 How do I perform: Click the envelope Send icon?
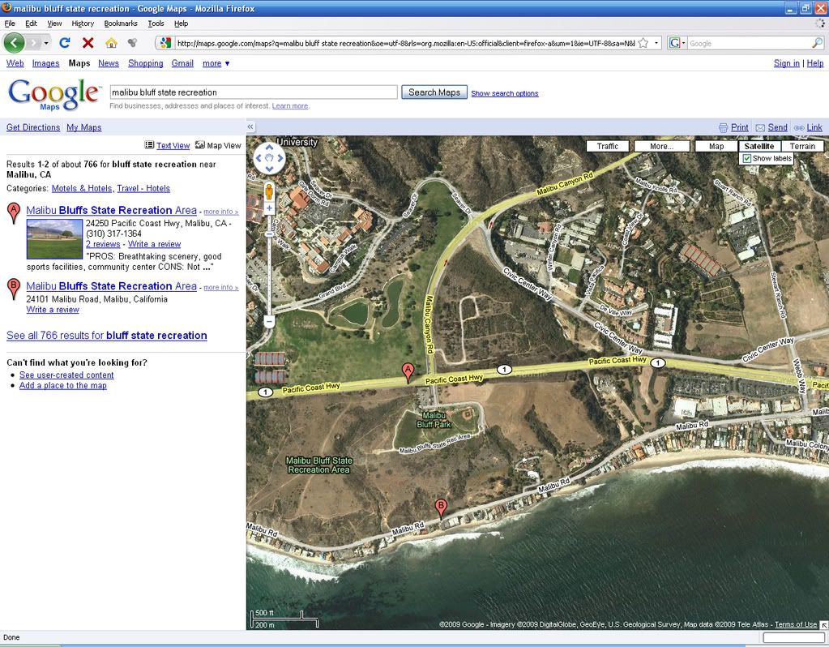(x=760, y=127)
